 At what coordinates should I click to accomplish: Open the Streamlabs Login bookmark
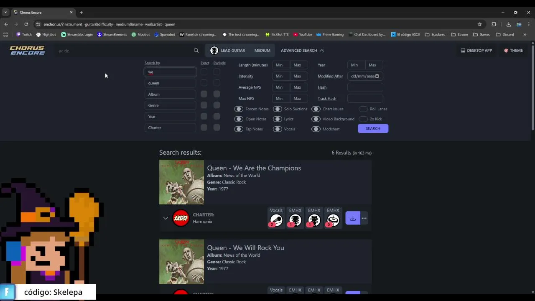(77, 35)
